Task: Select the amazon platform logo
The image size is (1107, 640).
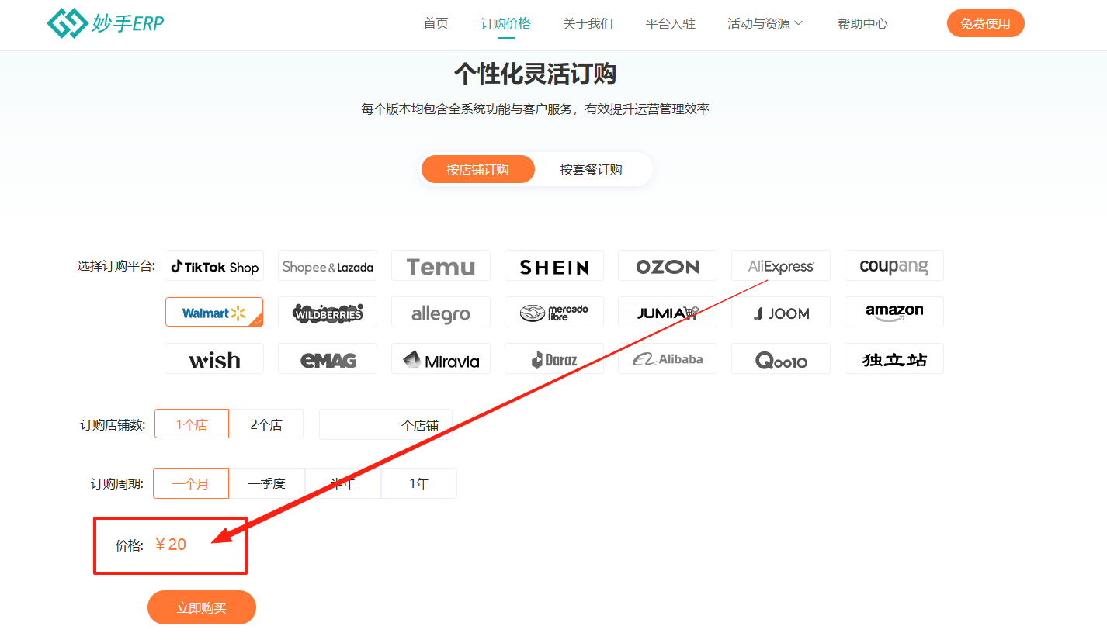Action: click(x=894, y=312)
